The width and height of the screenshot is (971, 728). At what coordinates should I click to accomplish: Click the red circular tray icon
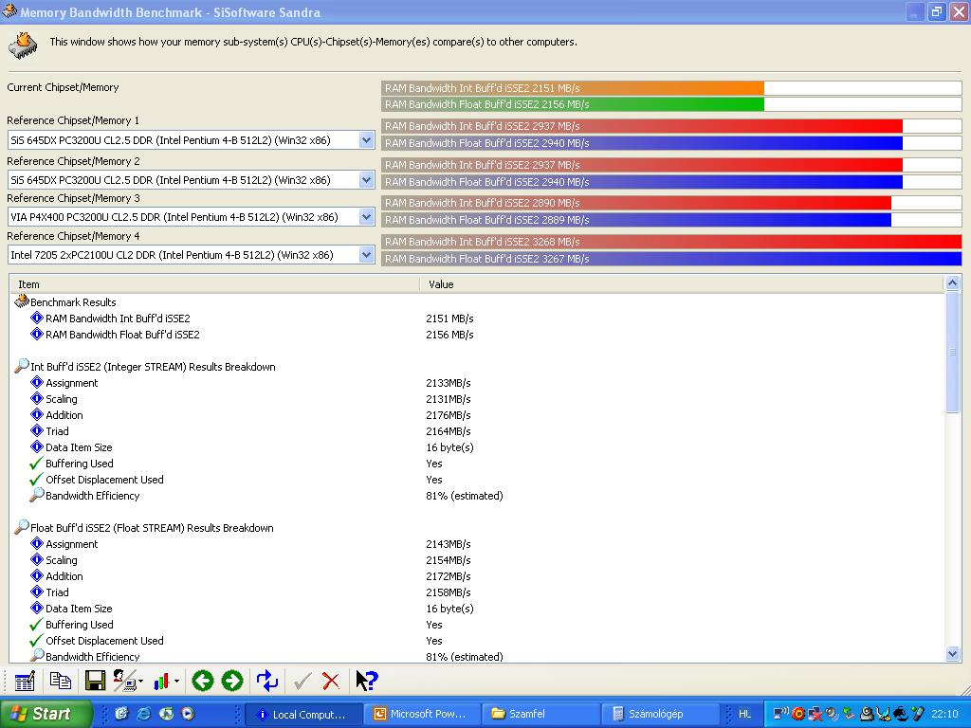(798, 714)
